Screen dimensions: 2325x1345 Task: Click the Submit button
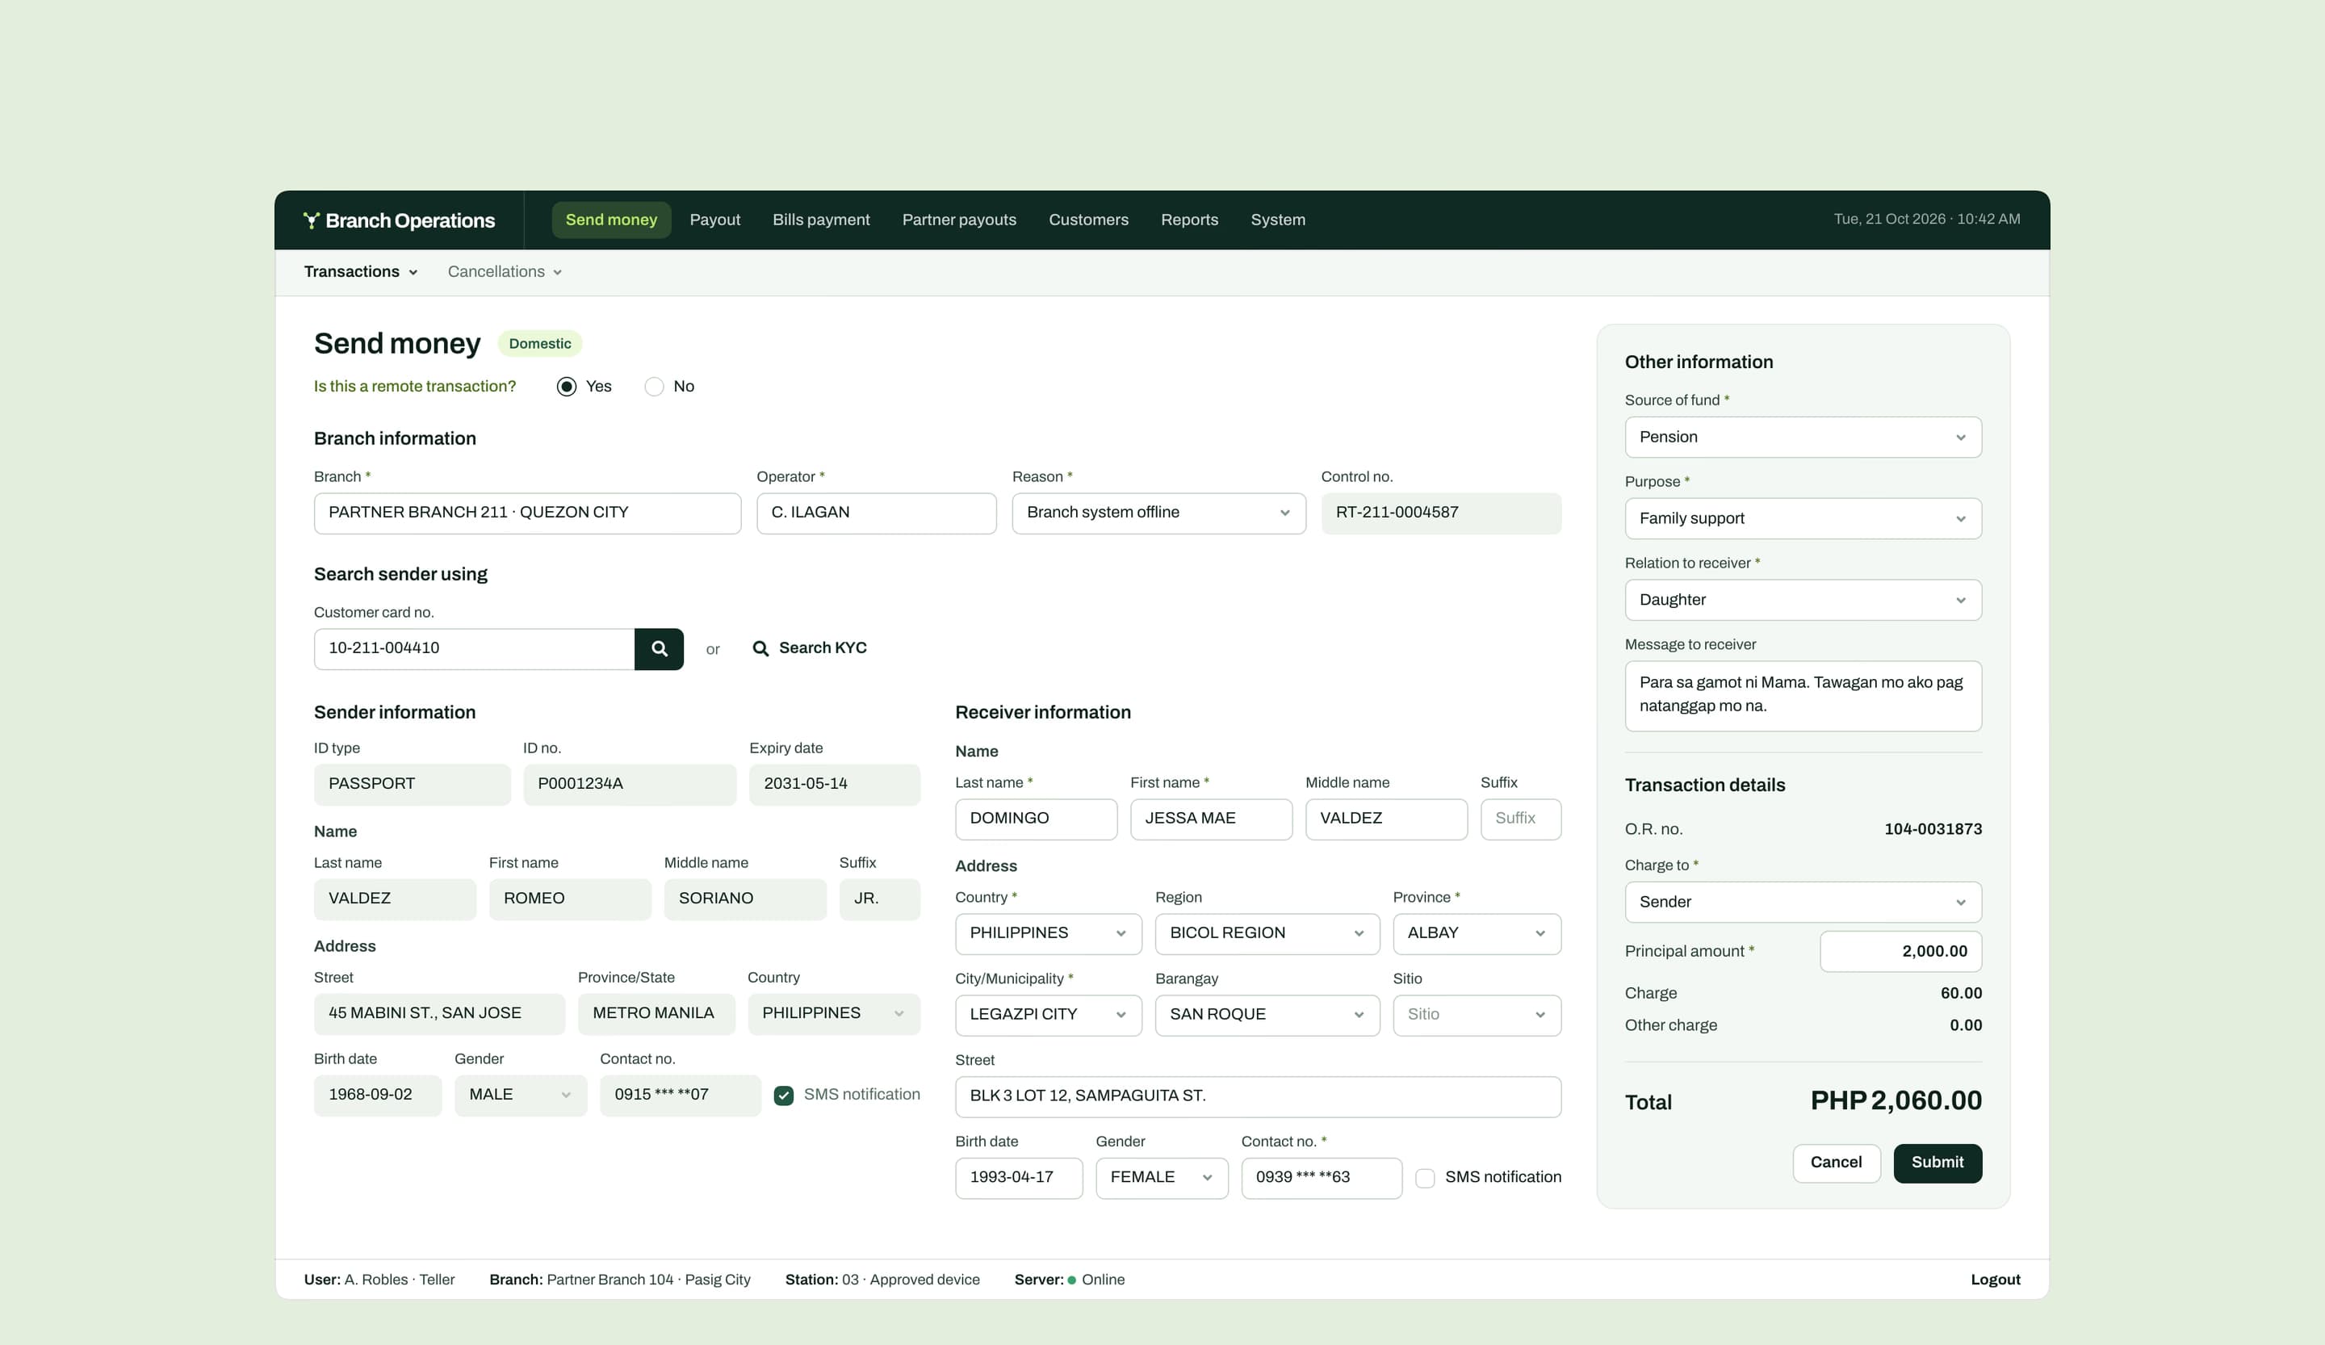click(x=1937, y=1163)
